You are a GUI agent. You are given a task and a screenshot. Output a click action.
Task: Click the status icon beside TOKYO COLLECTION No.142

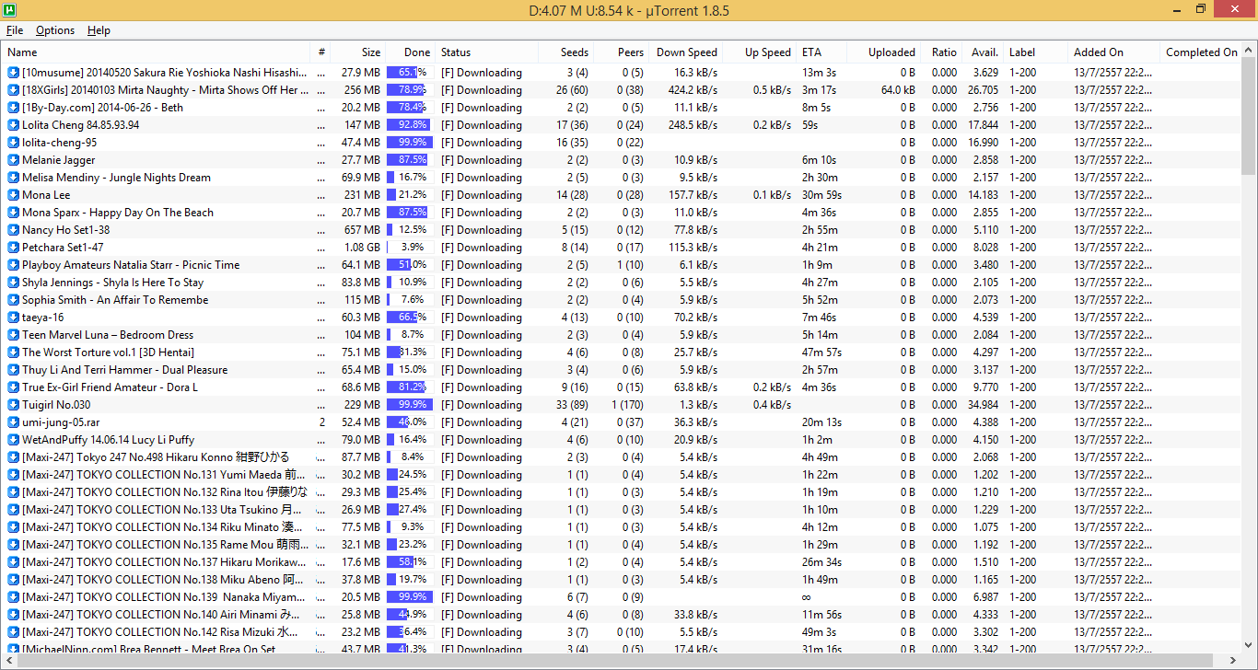tap(14, 632)
